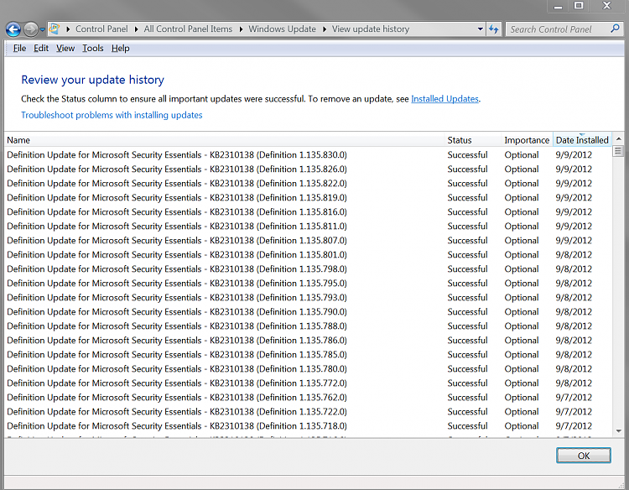Select update Definition 1.135.786.0 row

308,341
